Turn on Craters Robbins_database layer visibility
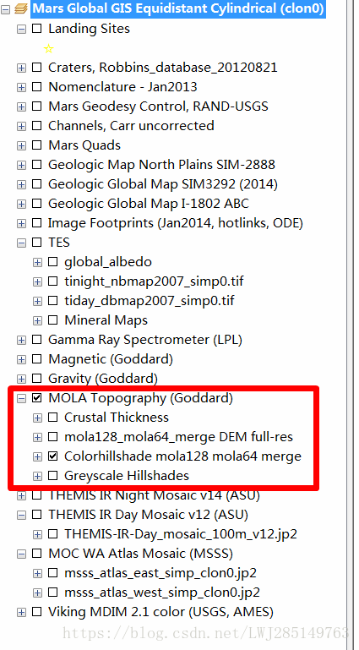The image size is (359, 650). tap(37, 68)
